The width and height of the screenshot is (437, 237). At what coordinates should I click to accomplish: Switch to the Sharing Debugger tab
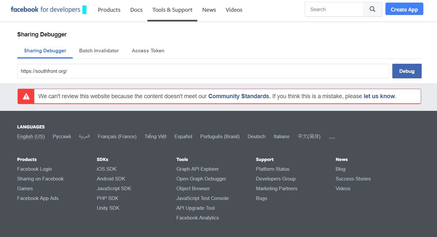[45, 51]
